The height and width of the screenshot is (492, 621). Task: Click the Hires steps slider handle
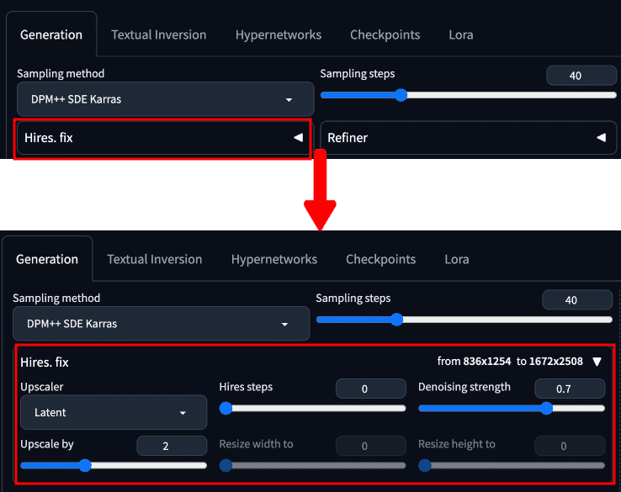pyautogui.click(x=226, y=408)
